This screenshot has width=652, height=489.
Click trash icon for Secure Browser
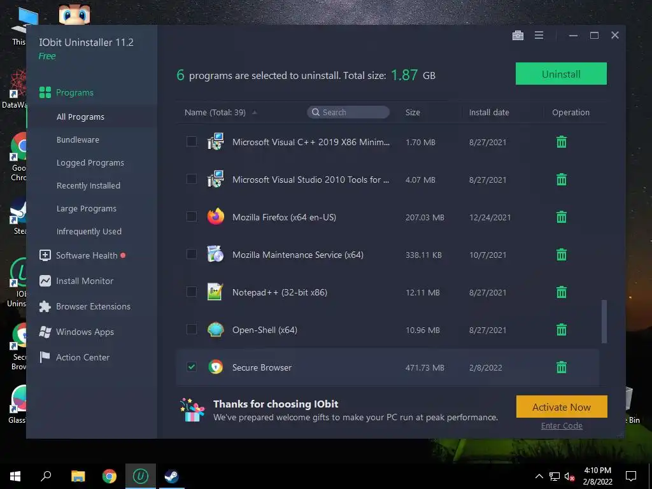tap(562, 367)
